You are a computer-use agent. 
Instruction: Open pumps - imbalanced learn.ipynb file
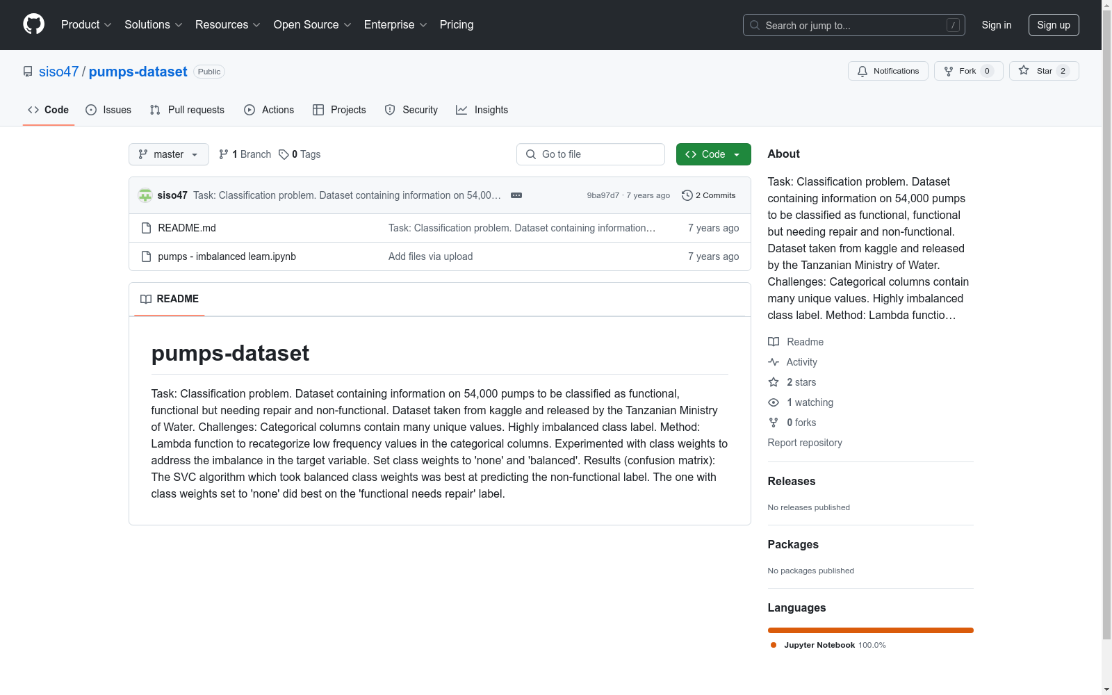pyautogui.click(x=227, y=256)
